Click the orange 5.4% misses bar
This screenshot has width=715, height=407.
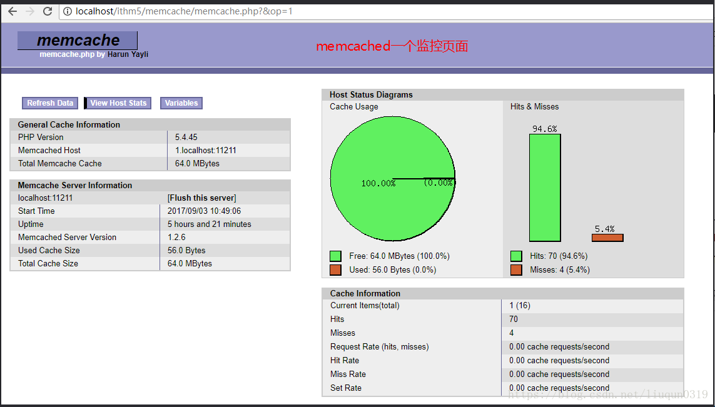tap(607, 238)
